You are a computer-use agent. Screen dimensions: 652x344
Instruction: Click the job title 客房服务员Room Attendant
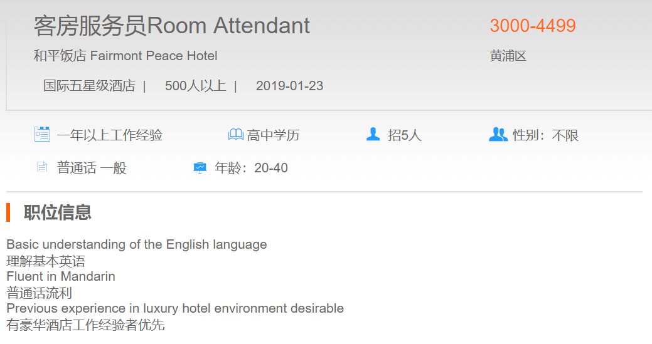tap(171, 26)
